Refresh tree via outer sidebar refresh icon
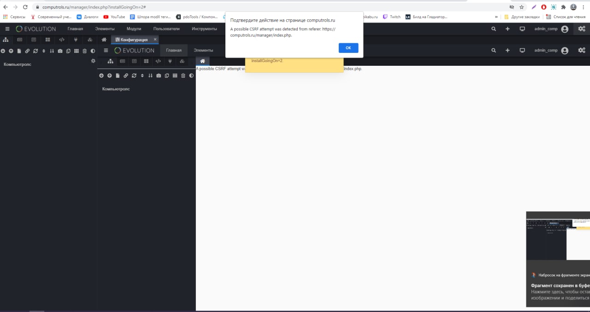Viewport: 590px width, 312px height. 35,51
